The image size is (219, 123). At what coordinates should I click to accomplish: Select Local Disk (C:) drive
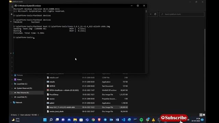tap(22, 84)
